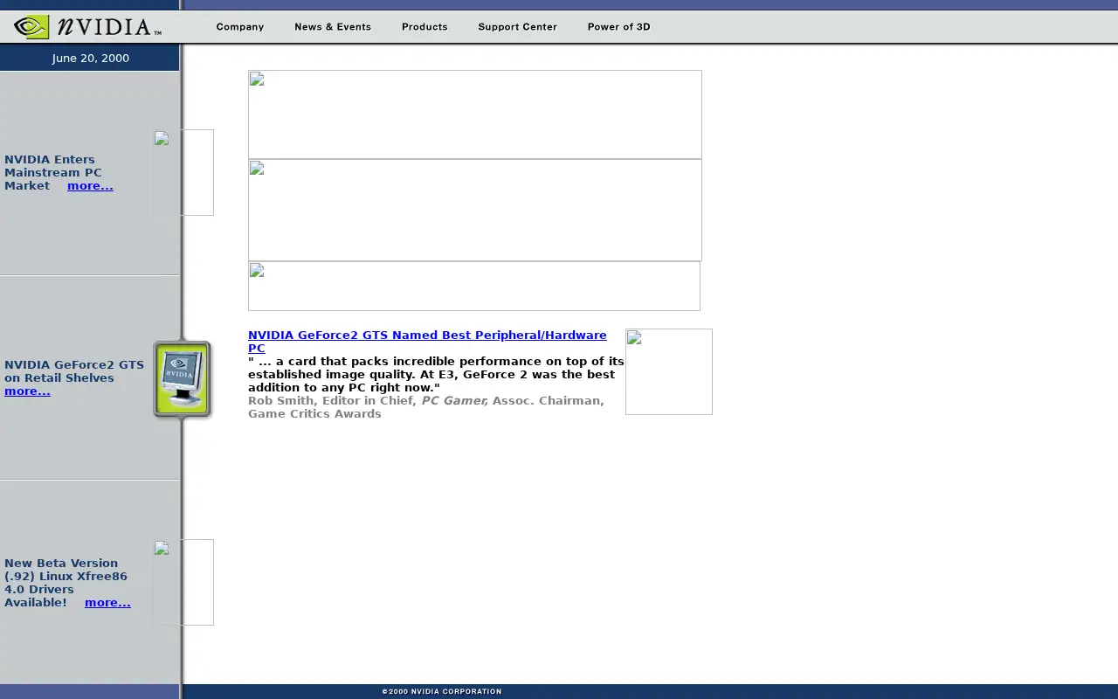Click the 'NVIDIA Enters Mainstream PC Market' headline
Viewport: 1118px width, 699px height.
(x=52, y=172)
